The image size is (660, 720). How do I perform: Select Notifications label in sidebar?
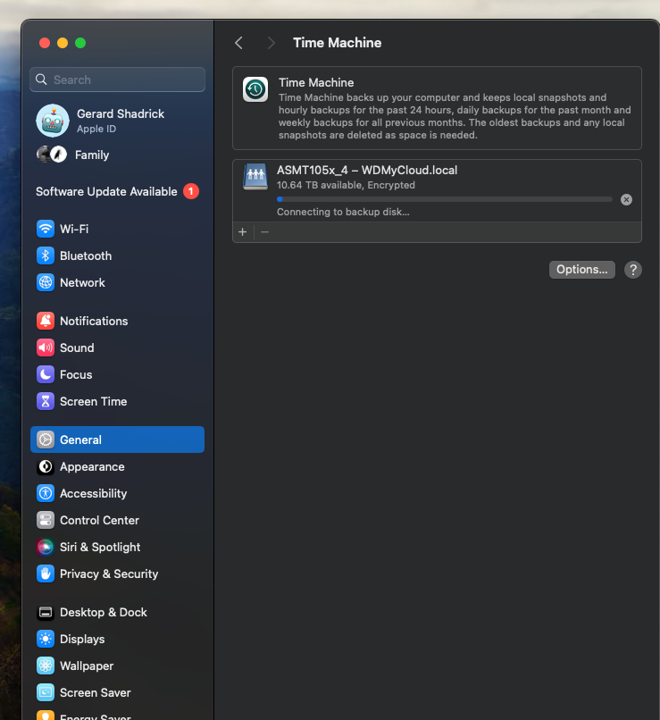(94, 321)
